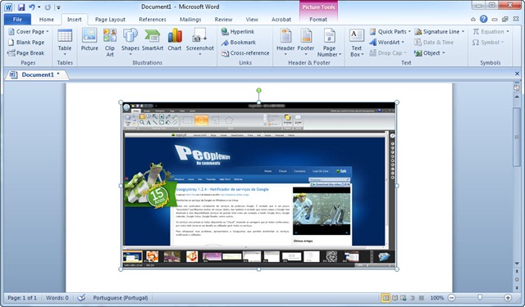Screen dimensions: 525x307
Task: Insert a Table from the ribbon
Action: pos(65,42)
